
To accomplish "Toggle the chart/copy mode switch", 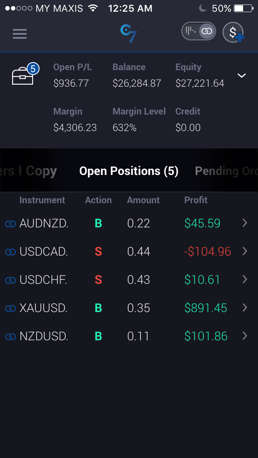I will (198, 31).
